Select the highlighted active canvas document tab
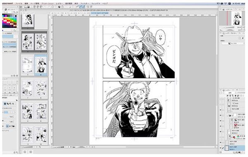Image resolution: width=248 pixels, height=157 pixels. [x=100, y=13]
